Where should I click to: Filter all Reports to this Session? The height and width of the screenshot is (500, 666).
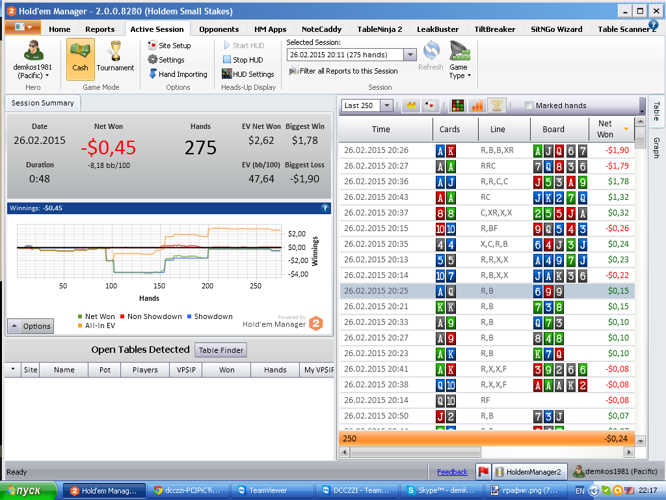pyautogui.click(x=343, y=71)
